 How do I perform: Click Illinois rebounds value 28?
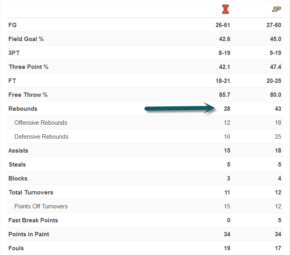[x=227, y=109]
